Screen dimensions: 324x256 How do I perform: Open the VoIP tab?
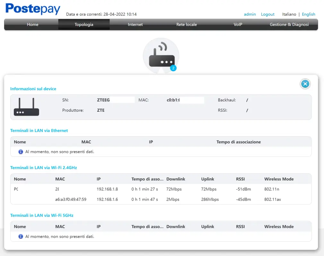[x=238, y=24]
